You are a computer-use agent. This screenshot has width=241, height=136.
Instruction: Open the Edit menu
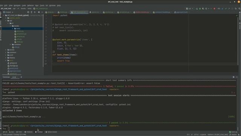(x=6, y=5)
